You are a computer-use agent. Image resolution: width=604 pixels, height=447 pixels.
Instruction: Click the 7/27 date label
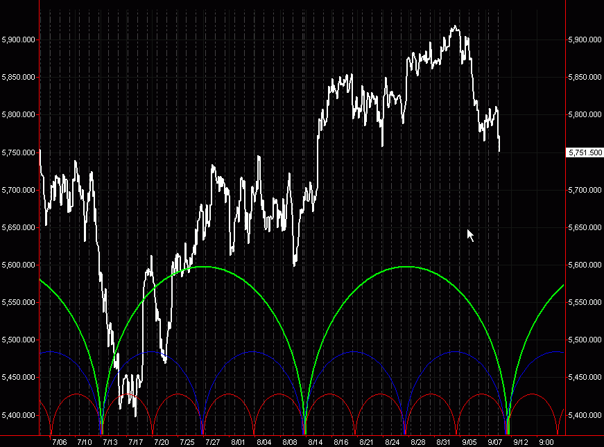[213, 442]
